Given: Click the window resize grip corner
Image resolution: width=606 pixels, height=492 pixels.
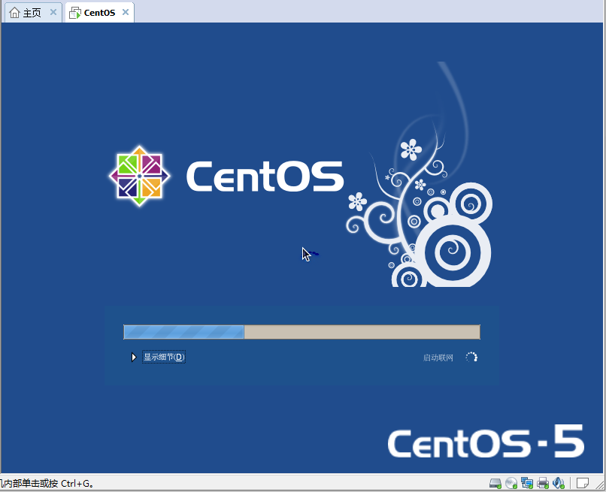Looking at the screenshot, I should click(600, 485).
